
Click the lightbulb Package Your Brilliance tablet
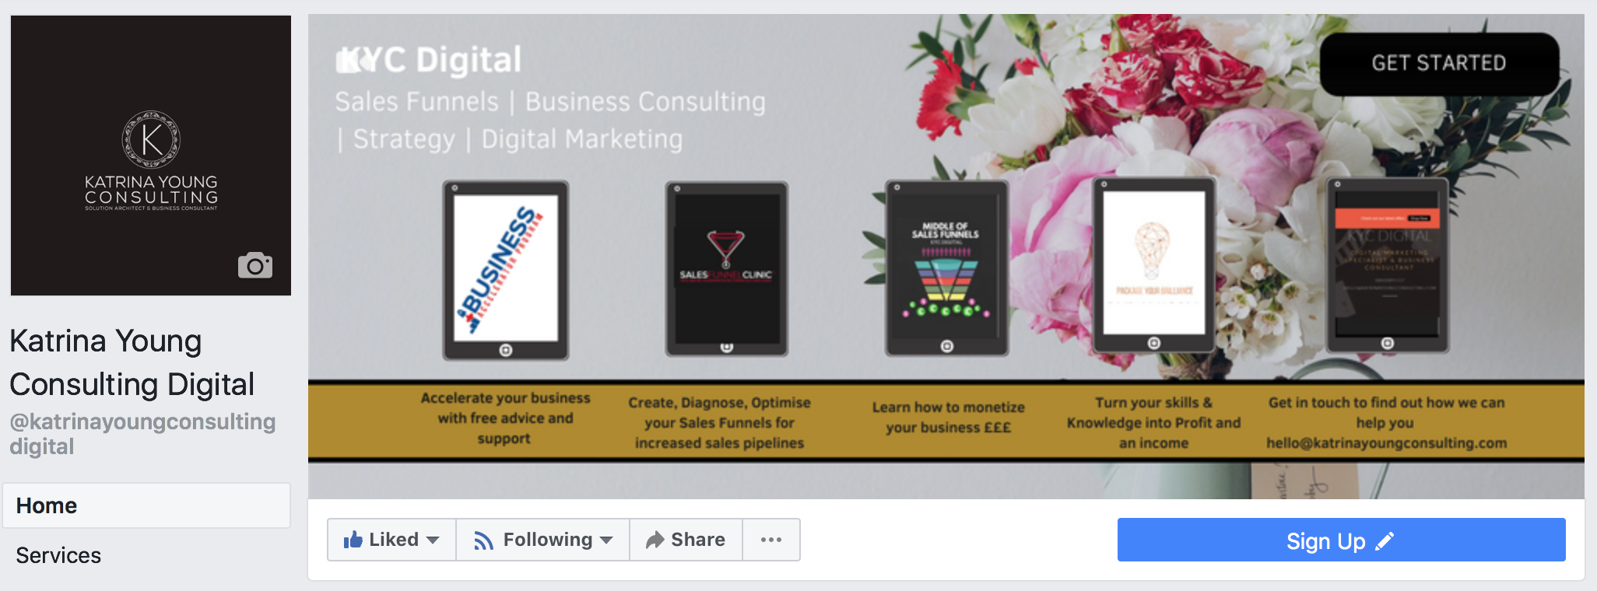(1154, 266)
